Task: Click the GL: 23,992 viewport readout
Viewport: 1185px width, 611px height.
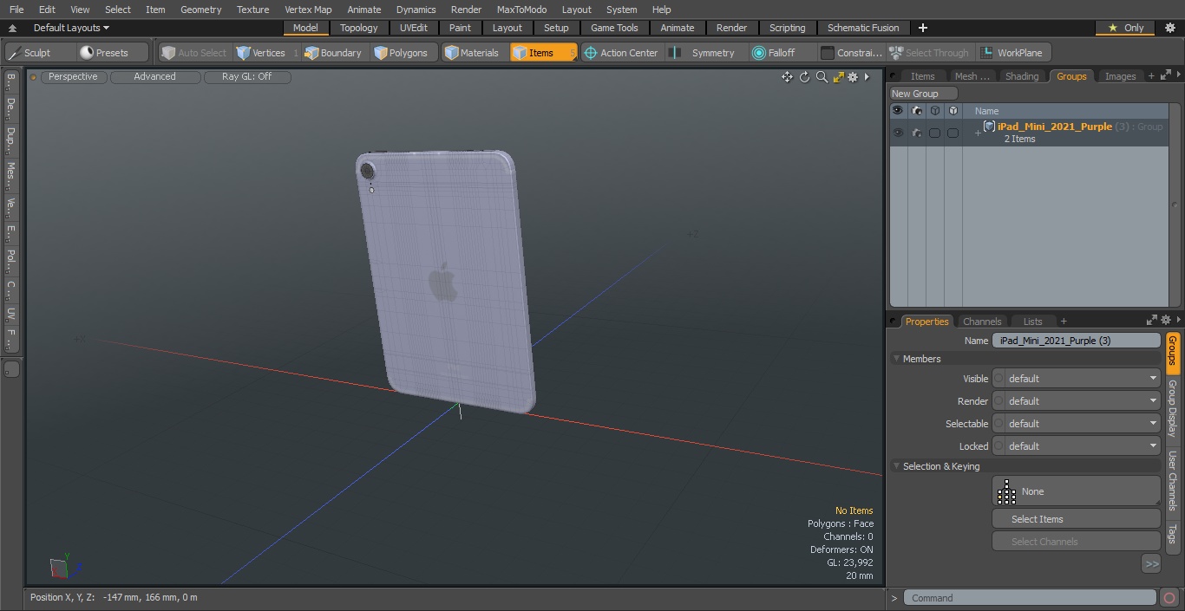Action: click(849, 562)
